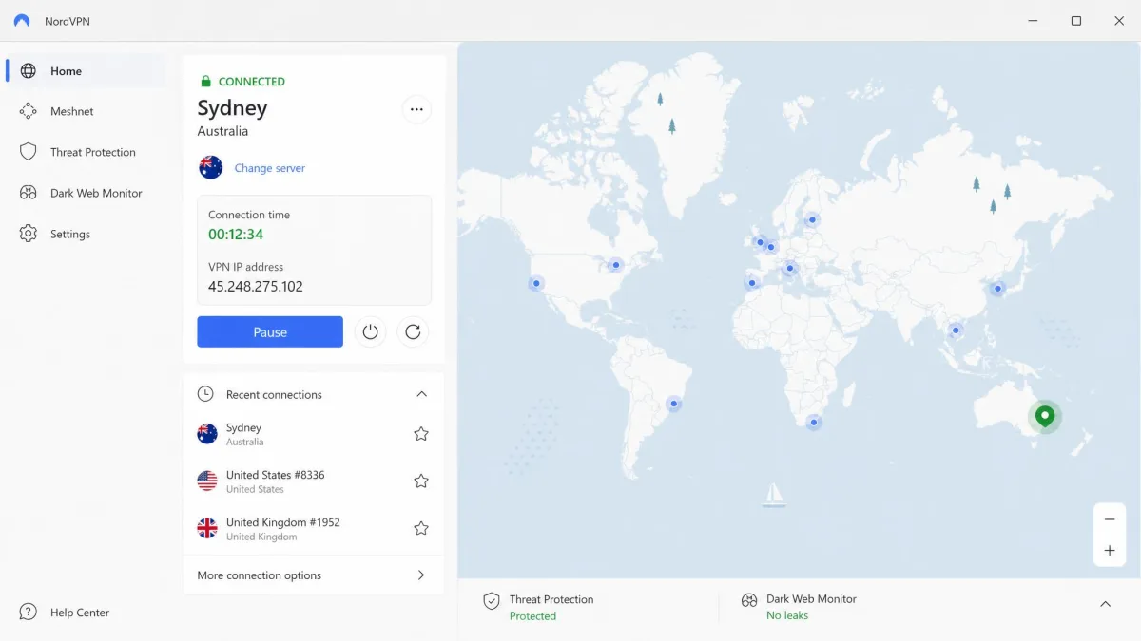The image size is (1141, 641).
Task: Expand the bottom status bar chevron
Action: pos(1106,604)
